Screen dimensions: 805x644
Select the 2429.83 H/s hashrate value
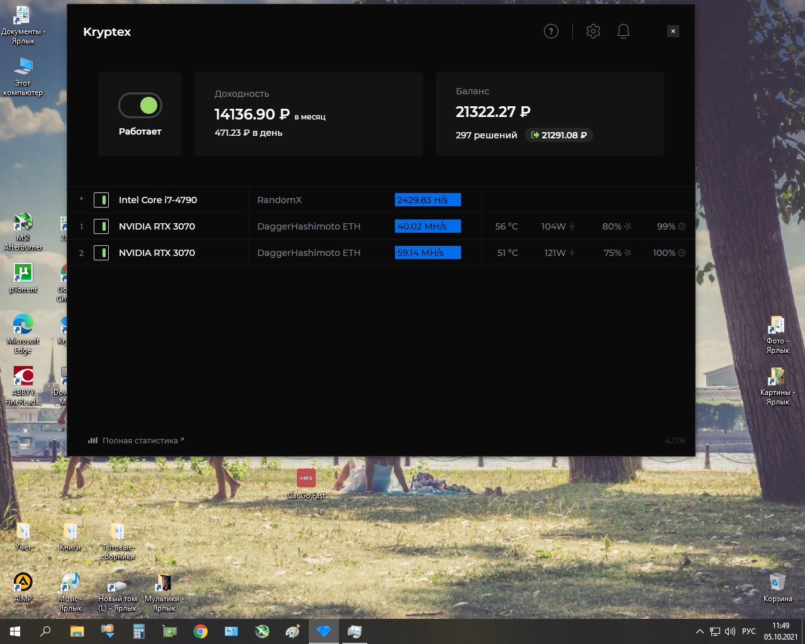pos(428,200)
